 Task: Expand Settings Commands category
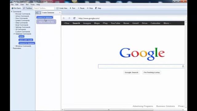click(x=14, y=27)
